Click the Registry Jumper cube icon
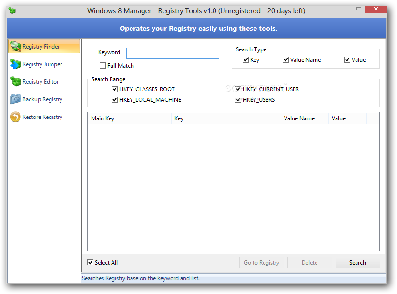The image size is (397, 294). click(x=16, y=64)
